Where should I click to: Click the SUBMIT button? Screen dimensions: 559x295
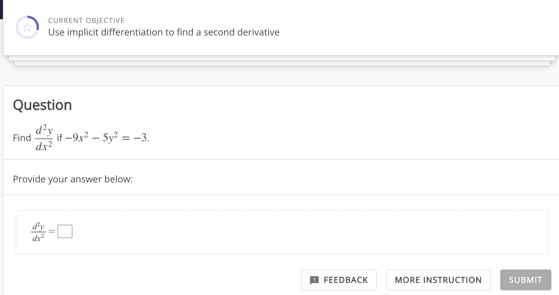(525, 280)
